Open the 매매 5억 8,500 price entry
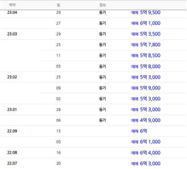187x169 pixels. pyautogui.click(x=146, y=55)
